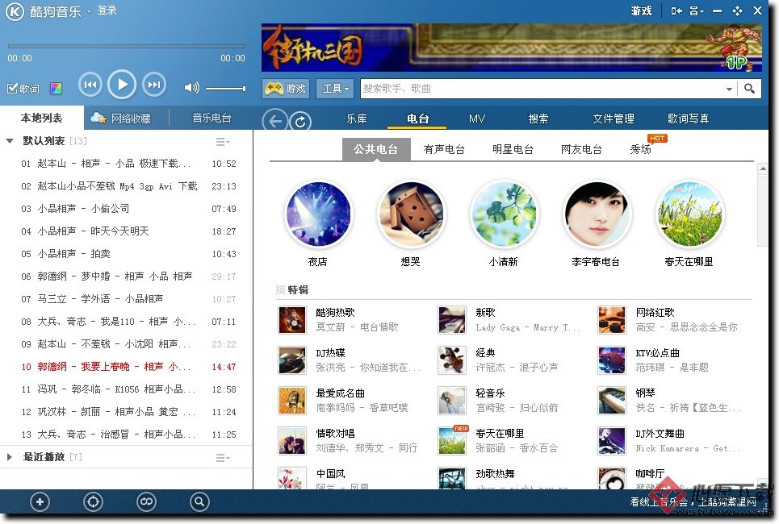Open 李宇春电台 station thumbnail

(597, 214)
